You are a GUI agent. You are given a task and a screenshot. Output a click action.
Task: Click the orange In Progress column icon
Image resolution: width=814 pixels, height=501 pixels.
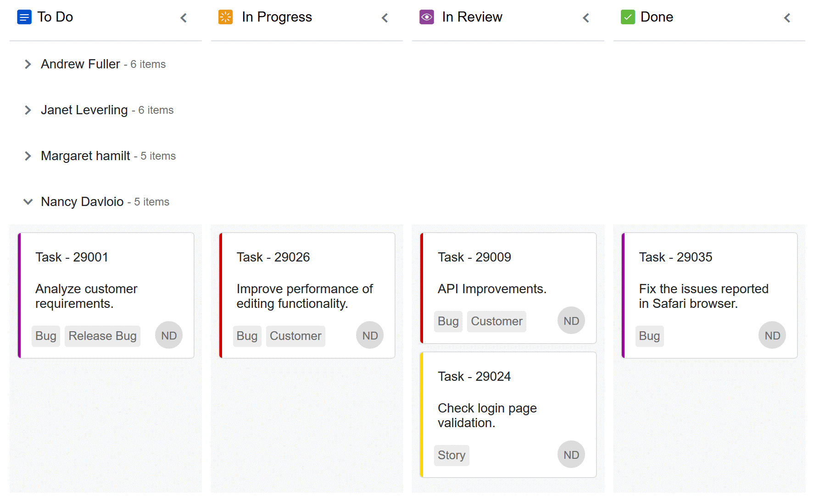(x=225, y=17)
